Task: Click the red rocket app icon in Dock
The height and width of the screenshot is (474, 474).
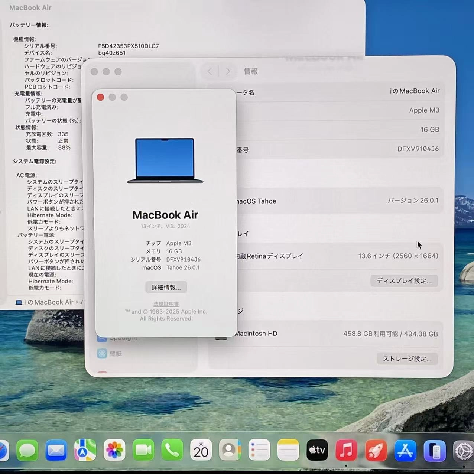Action: pos(376,450)
